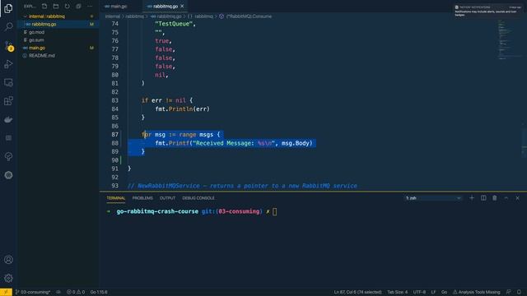The height and width of the screenshot is (296, 527).
Task: Open the remote window indicator in status bar
Action: [6, 292]
